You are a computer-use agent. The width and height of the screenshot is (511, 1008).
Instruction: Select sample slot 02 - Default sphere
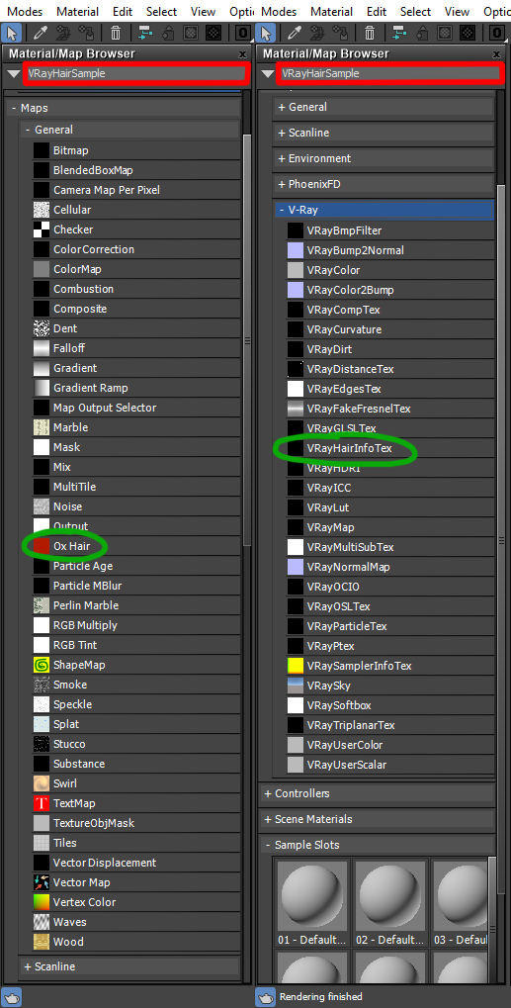pyautogui.click(x=389, y=895)
